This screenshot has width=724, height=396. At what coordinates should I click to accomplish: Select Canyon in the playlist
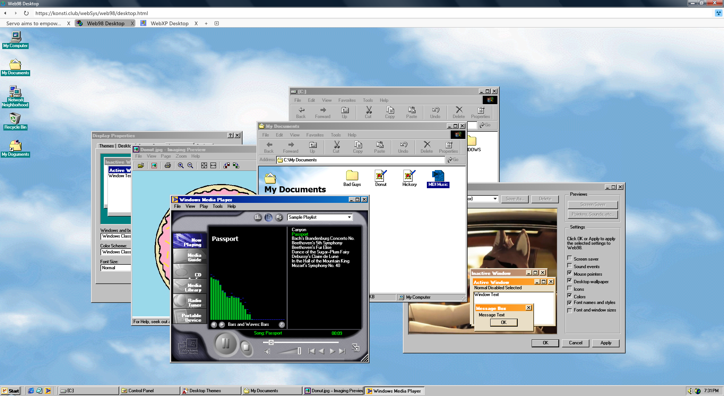[299, 230]
